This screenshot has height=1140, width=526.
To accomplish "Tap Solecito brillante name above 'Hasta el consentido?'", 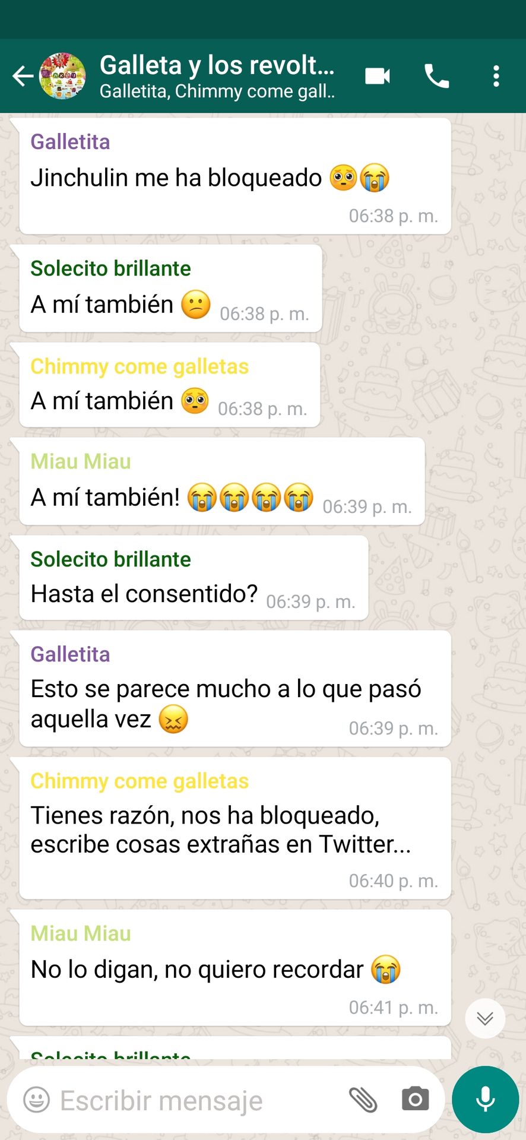I will coord(110,559).
